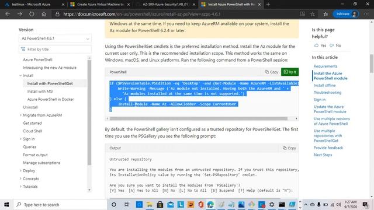Rate page not helpful with No
Viewport: 374px width, 210px height.
(335, 45)
